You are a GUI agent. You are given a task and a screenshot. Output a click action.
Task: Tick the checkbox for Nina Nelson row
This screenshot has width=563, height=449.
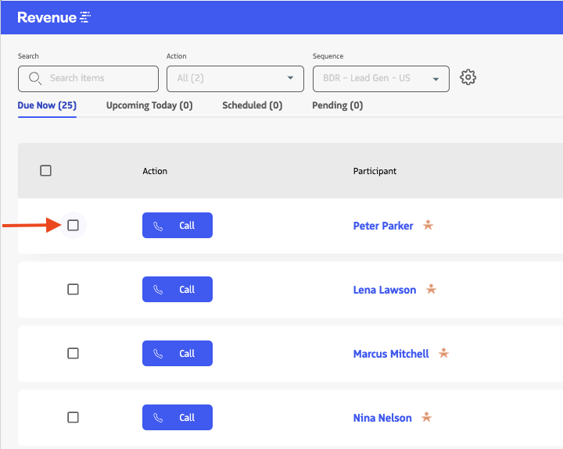pyautogui.click(x=73, y=417)
